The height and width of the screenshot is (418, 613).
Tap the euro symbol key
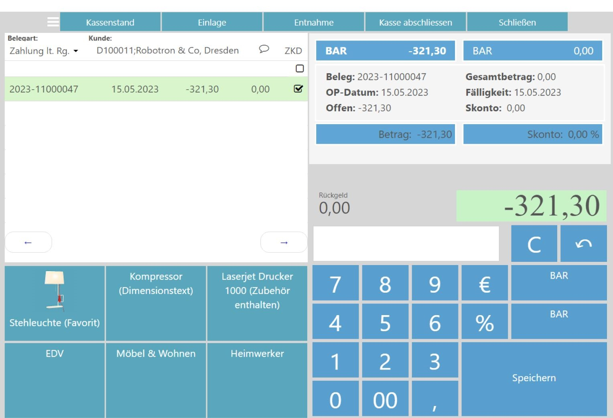(484, 283)
